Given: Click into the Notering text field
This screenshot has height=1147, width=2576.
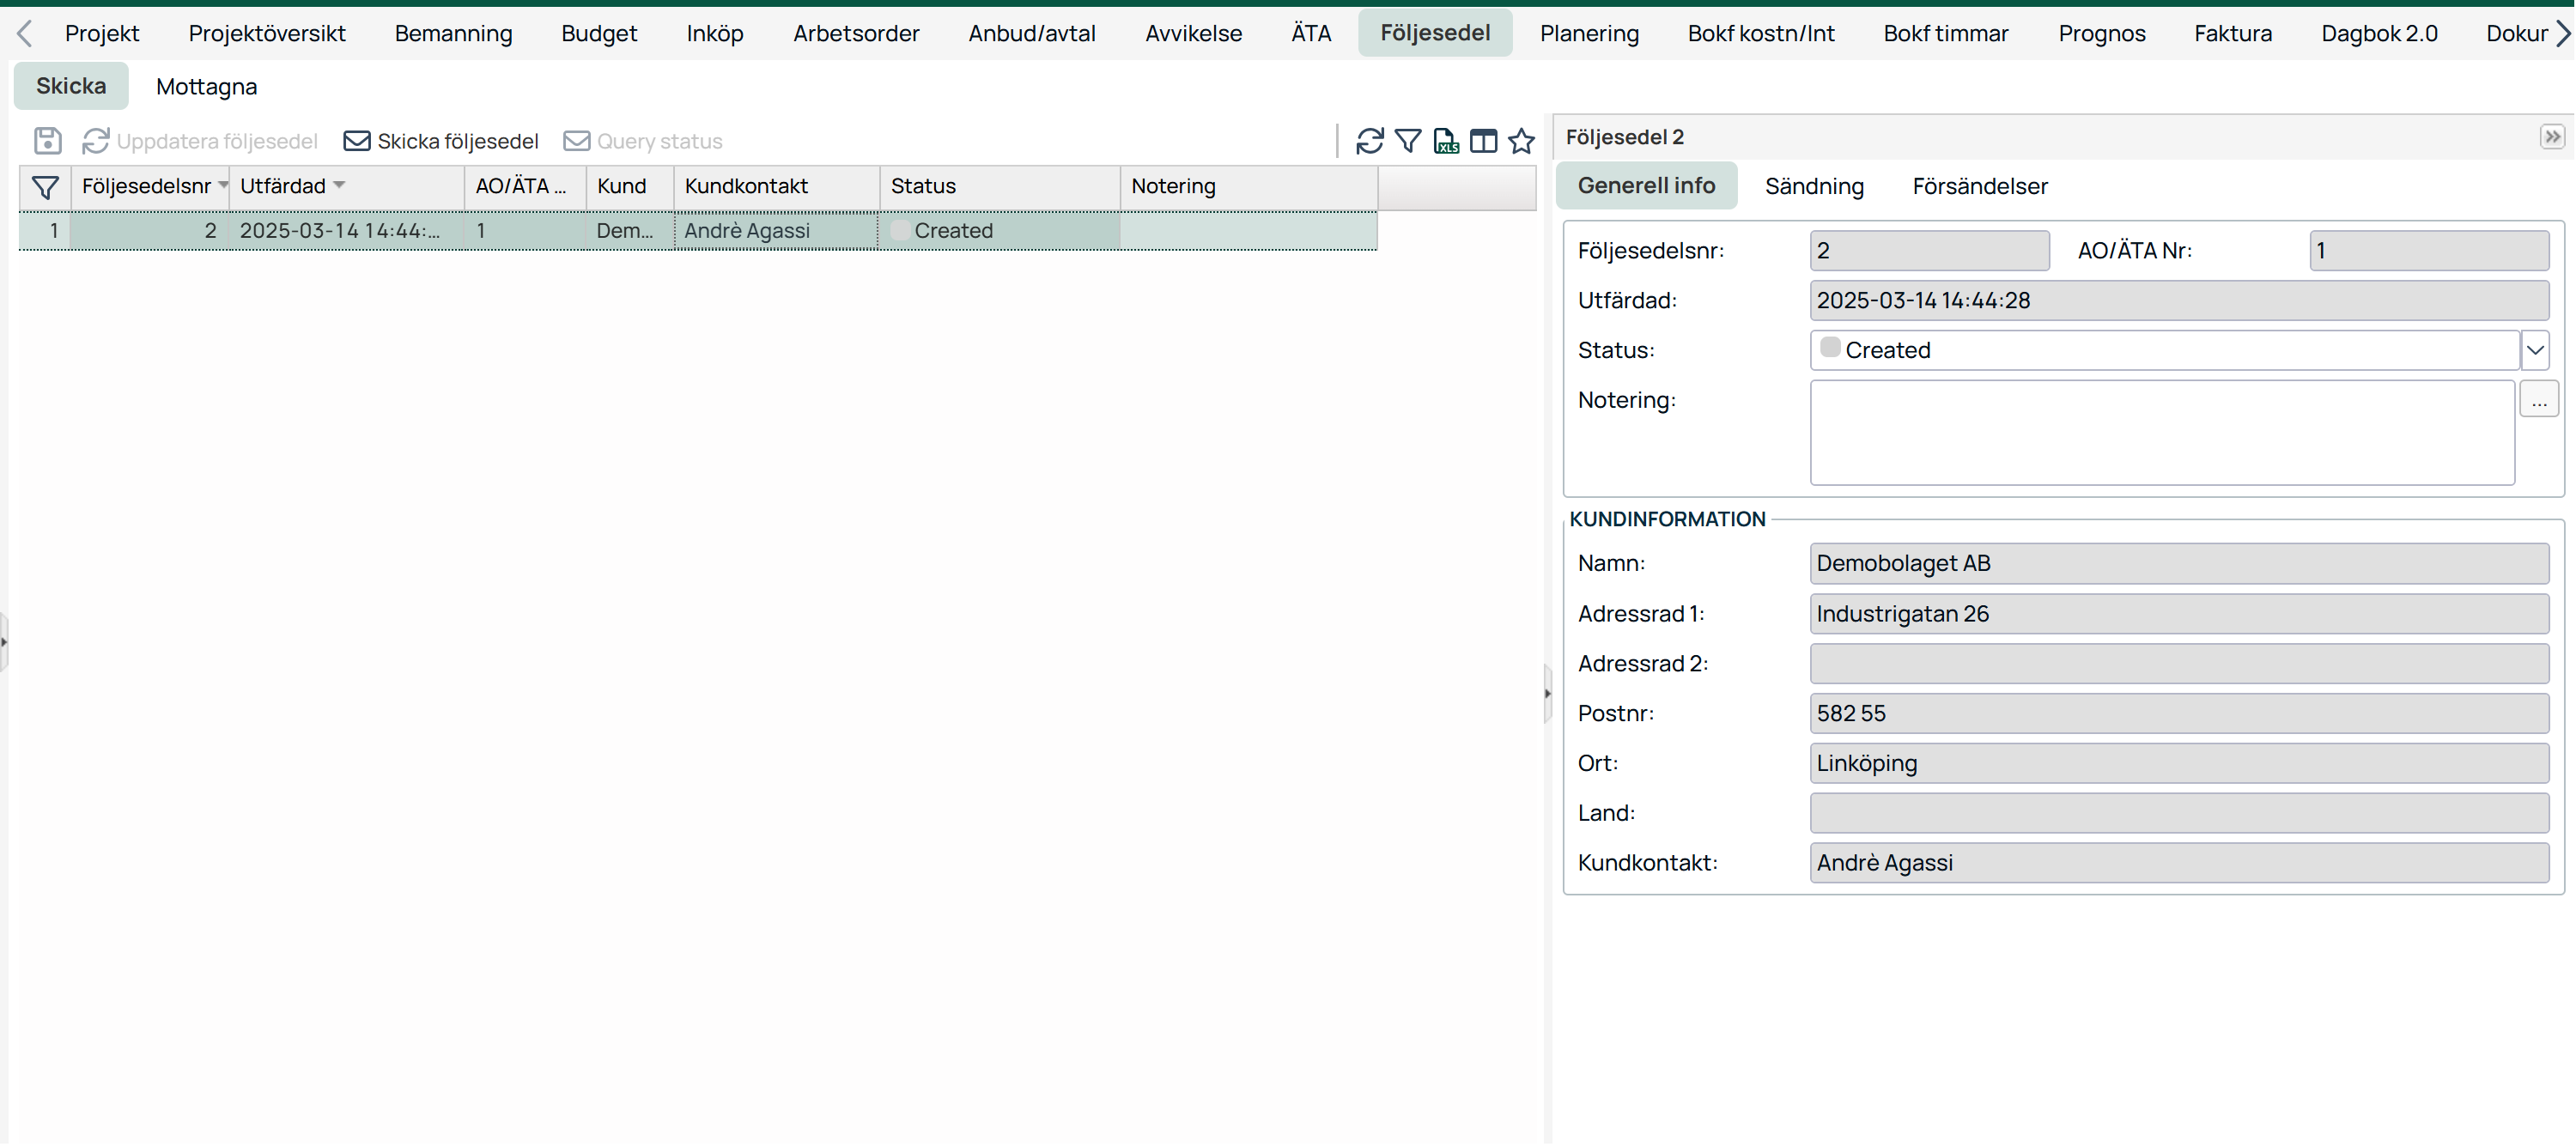Looking at the screenshot, I should [x=2160, y=433].
